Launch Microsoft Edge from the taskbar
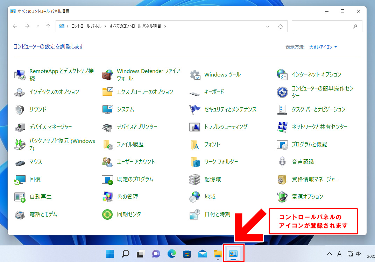This screenshot has width=375, height=262. click(171, 254)
